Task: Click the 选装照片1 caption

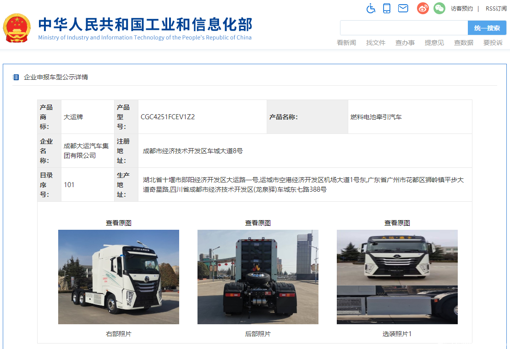Action: (397, 334)
